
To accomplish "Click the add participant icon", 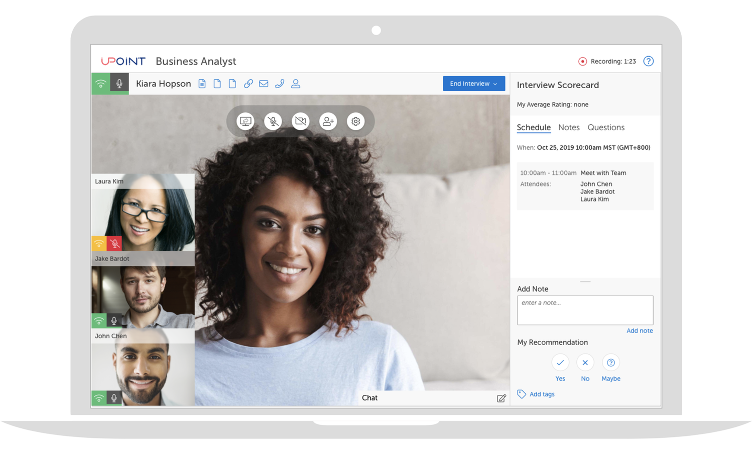I will click(328, 121).
